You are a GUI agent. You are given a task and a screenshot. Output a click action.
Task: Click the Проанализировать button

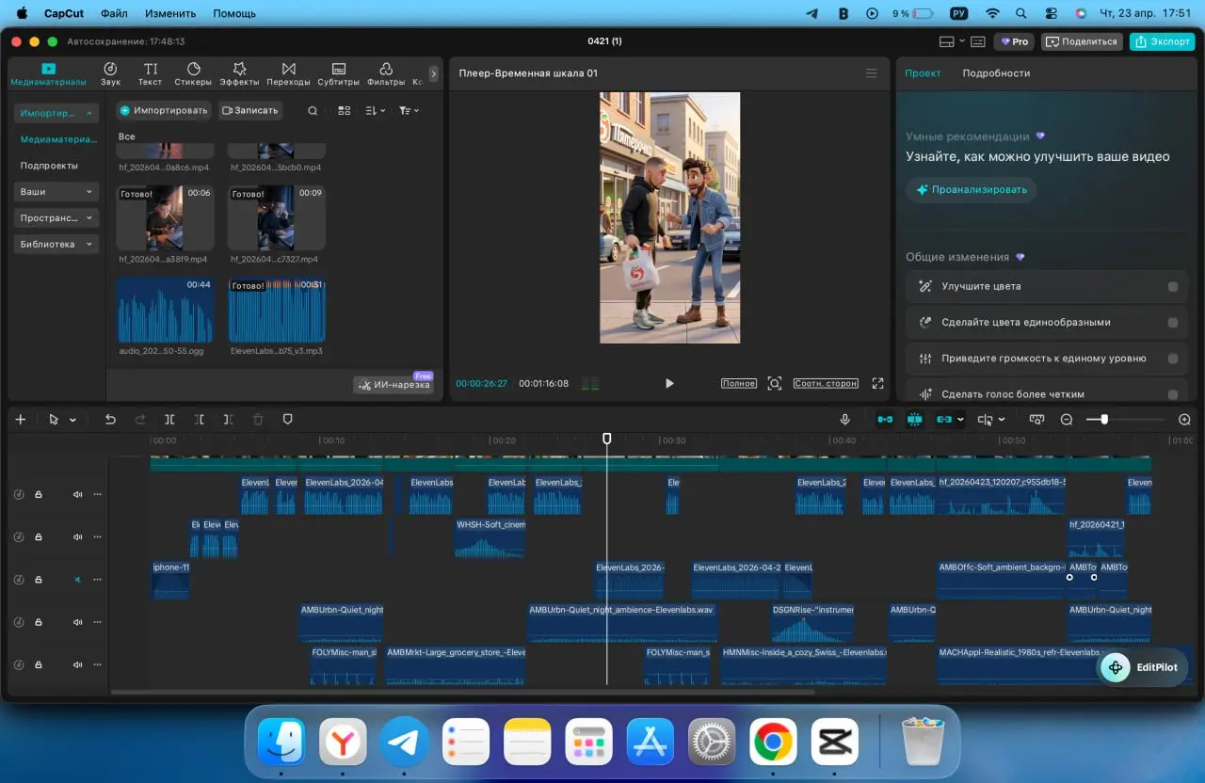coord(971,190)
